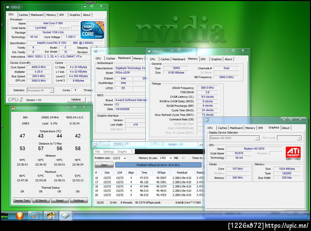Open SPD tab in the Radeon graphics window
This screenshot has height=231, width=311.
[260, 128]
